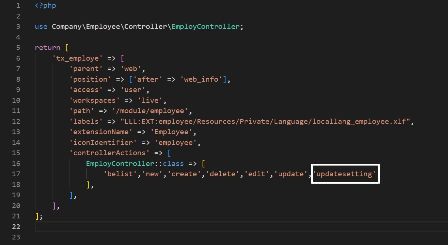Click the highlighted 'updatesetting' action string
This screenshot has height=245, width=448.
345,174
